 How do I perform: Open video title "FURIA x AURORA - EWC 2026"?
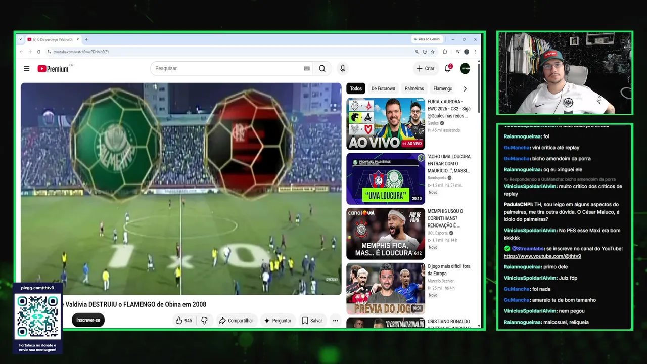(449, 109)
